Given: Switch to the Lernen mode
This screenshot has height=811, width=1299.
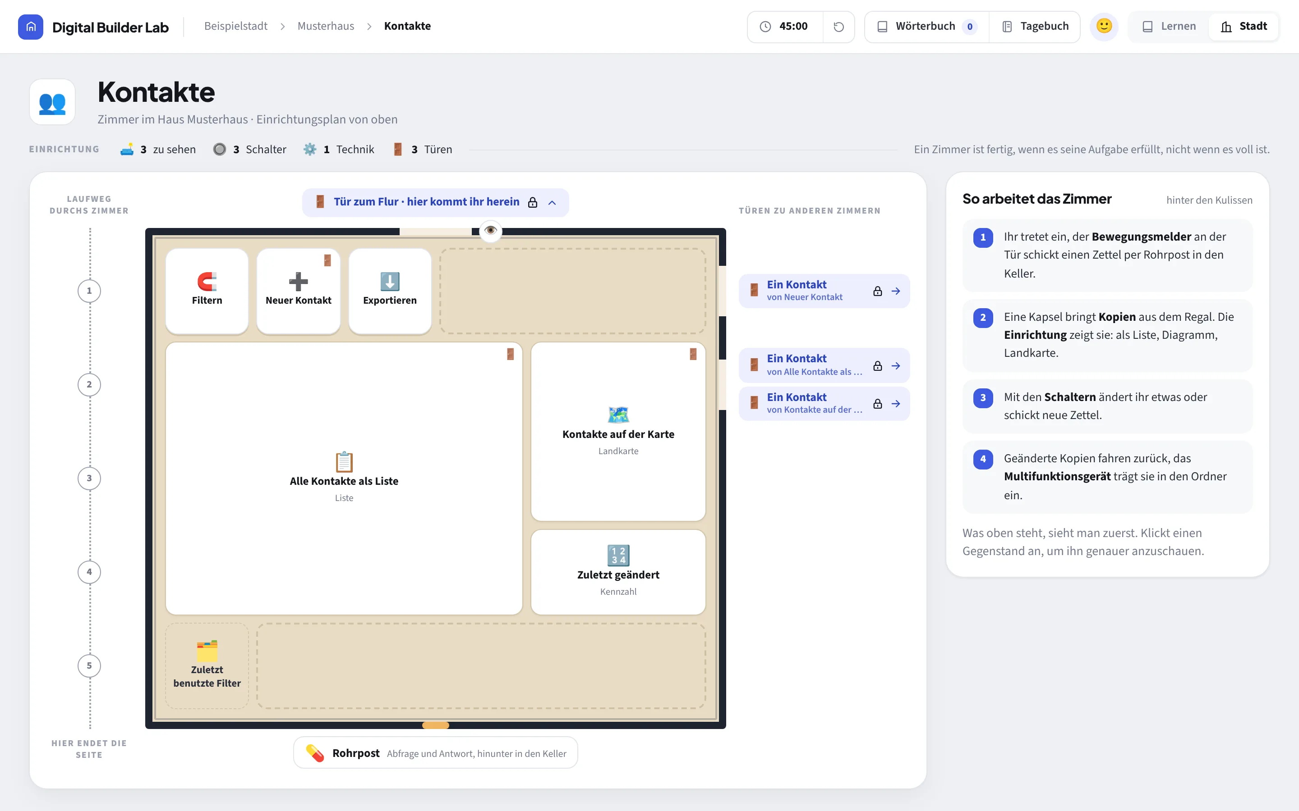Looking at the screenshot, I should click(1169, 26).
